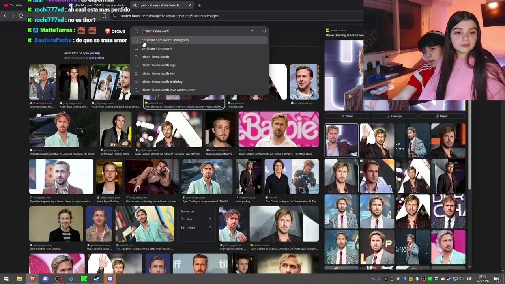
Task: Click the Descargar button
Action: (x=395, y=116)
